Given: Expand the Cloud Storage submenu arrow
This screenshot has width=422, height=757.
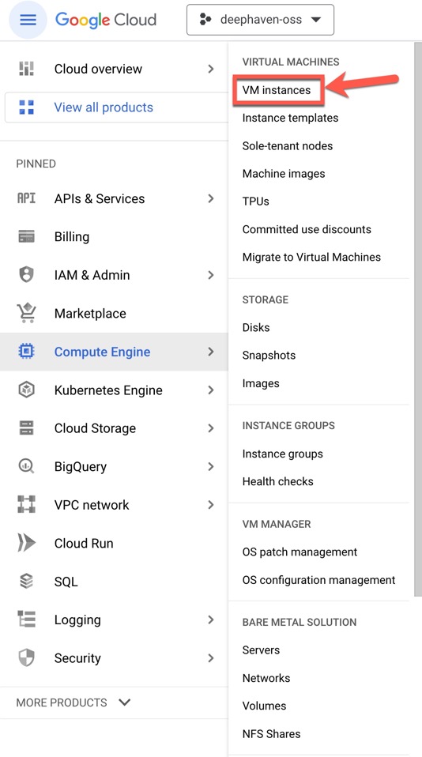Looking at the screenshot, I should tap(210, 427).
